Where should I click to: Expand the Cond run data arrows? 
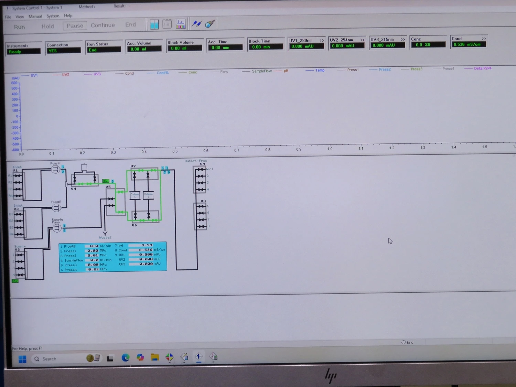[x=484, y=39]
